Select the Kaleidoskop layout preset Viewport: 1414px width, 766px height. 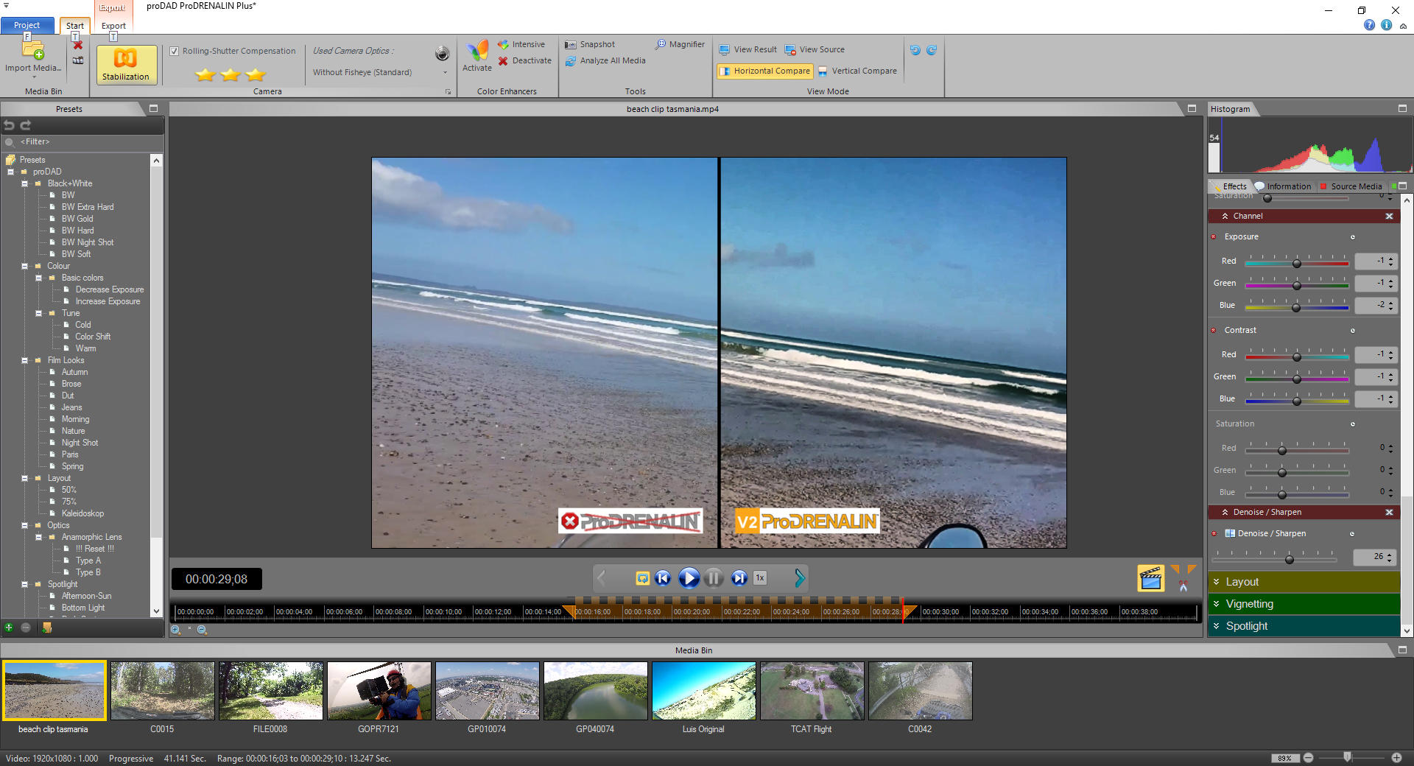pyautogui.click(x=82, y=513)
